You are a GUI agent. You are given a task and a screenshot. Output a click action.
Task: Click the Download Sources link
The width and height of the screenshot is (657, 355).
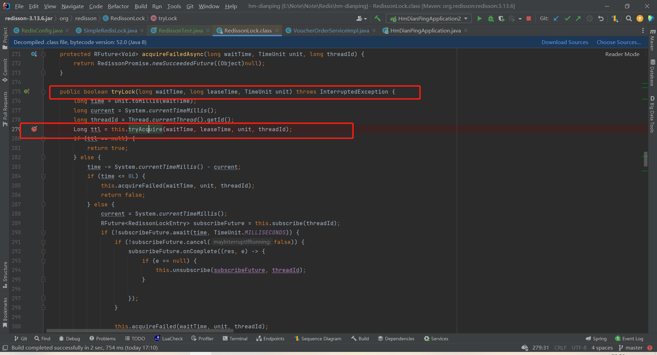[x=565, y=42]
